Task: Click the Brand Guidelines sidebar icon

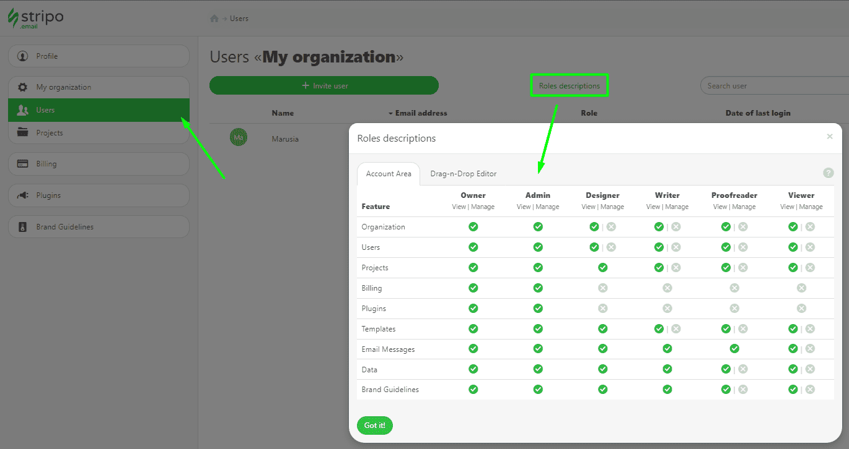Action: 22,226
